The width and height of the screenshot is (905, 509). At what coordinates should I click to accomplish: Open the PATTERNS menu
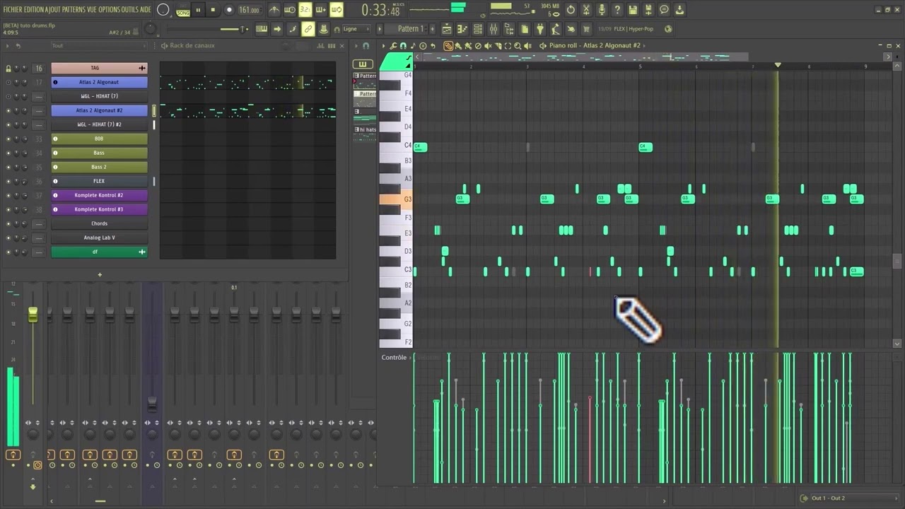(x=75, y=10)
